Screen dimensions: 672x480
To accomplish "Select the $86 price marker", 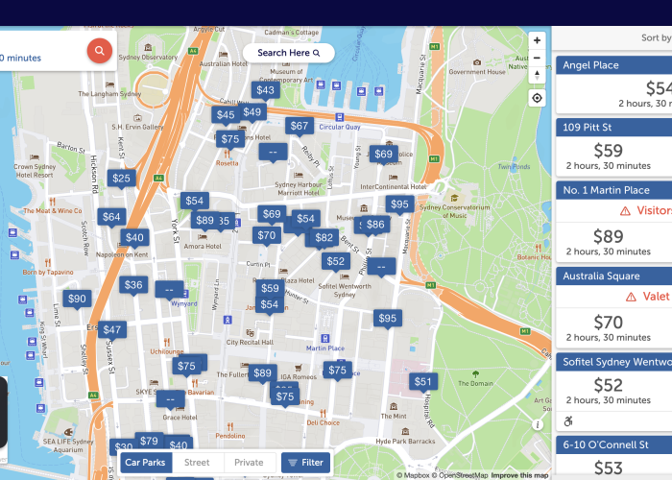I will 375,225.
